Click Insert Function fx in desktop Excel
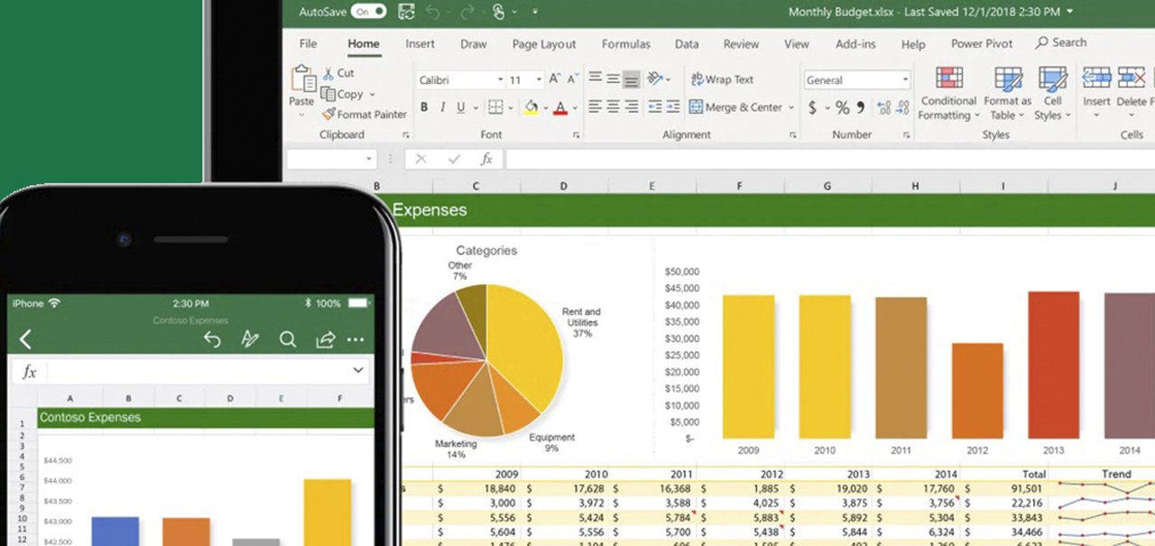Image resolution: width=1155 pixels, height=546 pixels. click(486, 159)
